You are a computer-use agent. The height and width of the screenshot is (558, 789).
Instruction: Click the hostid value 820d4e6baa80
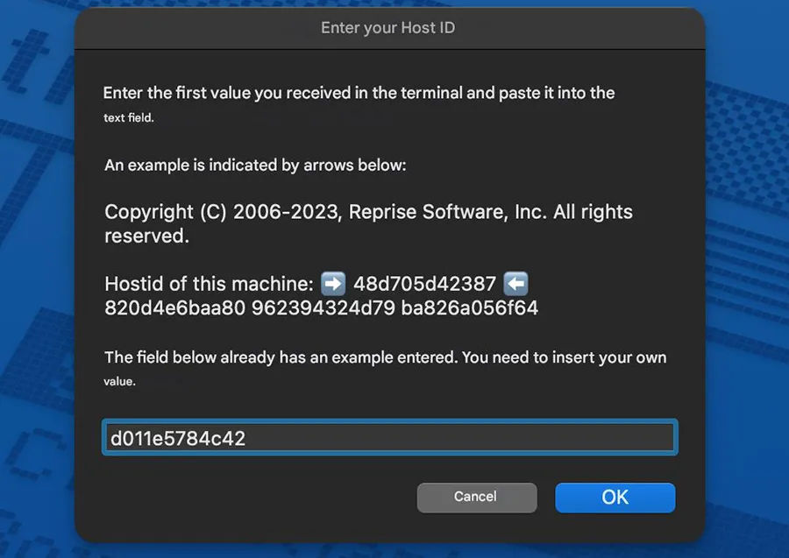pos(175,307)
